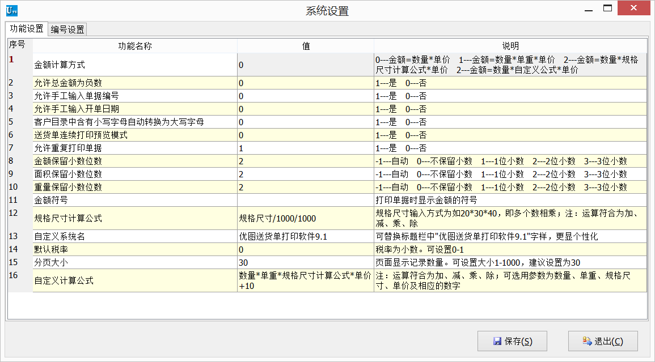Edit value cell for 默认税率

pos(306,249)
